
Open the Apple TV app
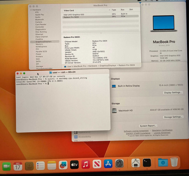74,165
